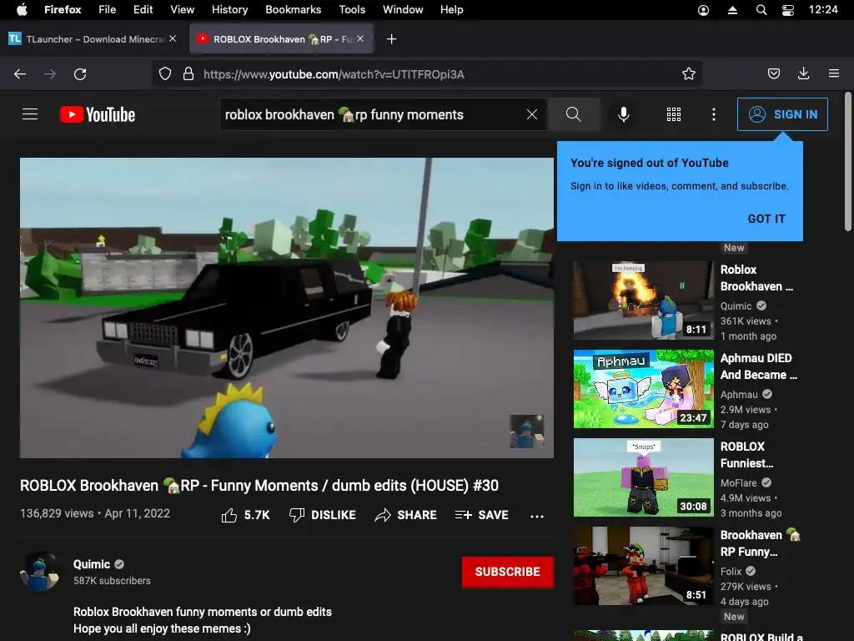Viewport: 854px width, 641px height.
Task: Visit MoFlare channel name
Action: (739, 483)
